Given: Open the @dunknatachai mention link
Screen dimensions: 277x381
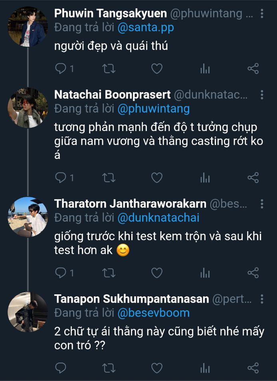Looking at the screenshot, I should tap(158, 218).
